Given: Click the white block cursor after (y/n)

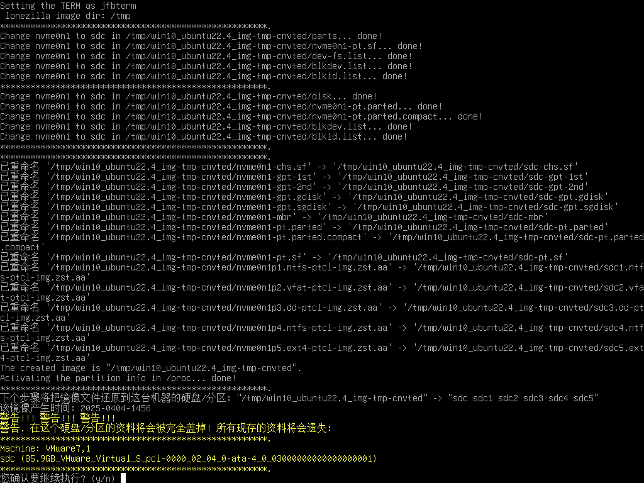Looking at the screenshot, I should pos(123,478).
